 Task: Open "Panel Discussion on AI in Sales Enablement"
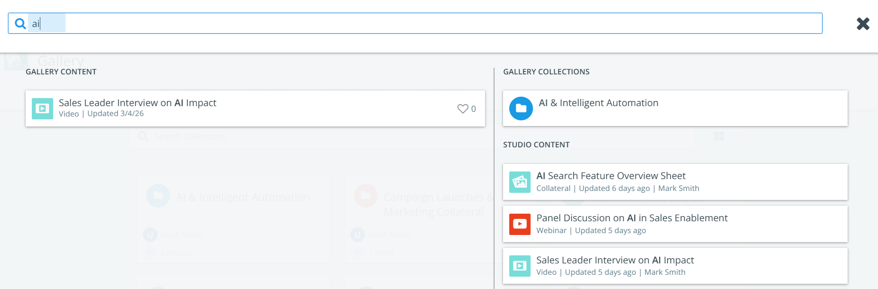point(632,218)
